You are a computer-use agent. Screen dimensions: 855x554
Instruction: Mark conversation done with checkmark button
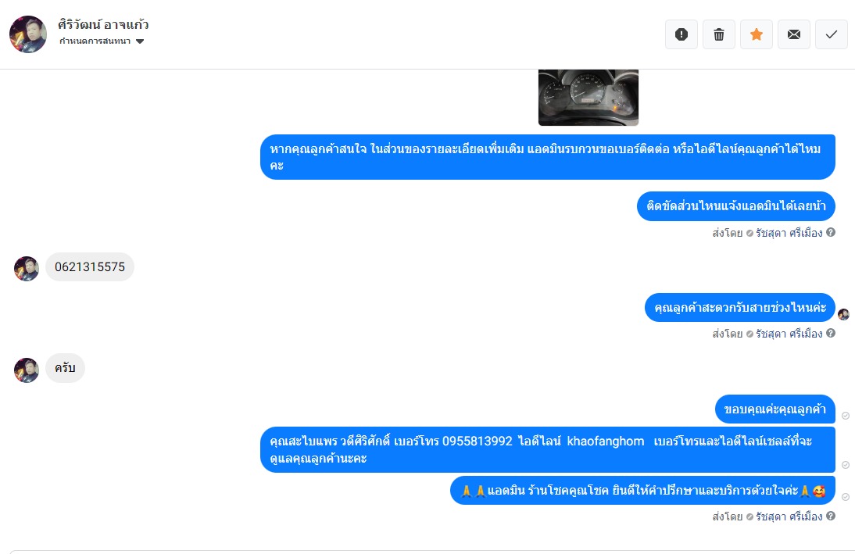coord(832,34)
